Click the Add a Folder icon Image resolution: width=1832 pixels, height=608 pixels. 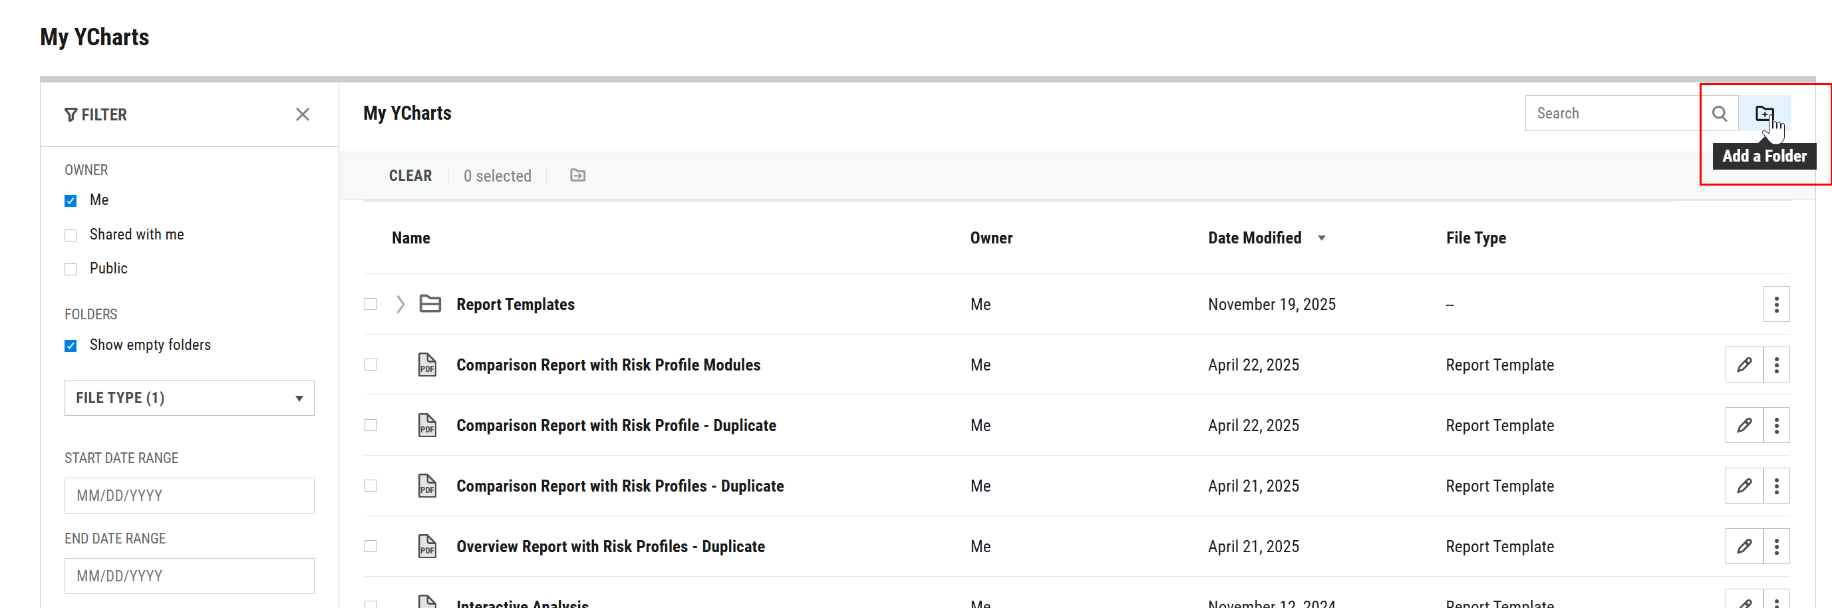[1763, 114]
